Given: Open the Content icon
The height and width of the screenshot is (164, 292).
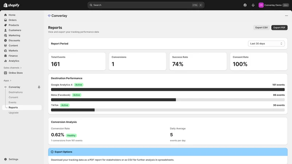Looking at the screenshot, I should tap(5, 45).
